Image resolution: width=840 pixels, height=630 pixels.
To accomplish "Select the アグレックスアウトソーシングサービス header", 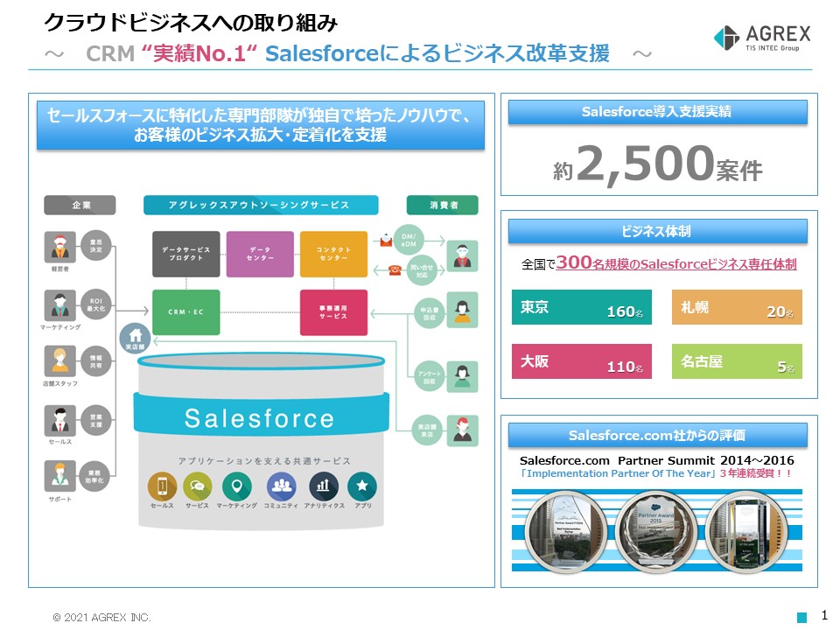I will (261, 206).
